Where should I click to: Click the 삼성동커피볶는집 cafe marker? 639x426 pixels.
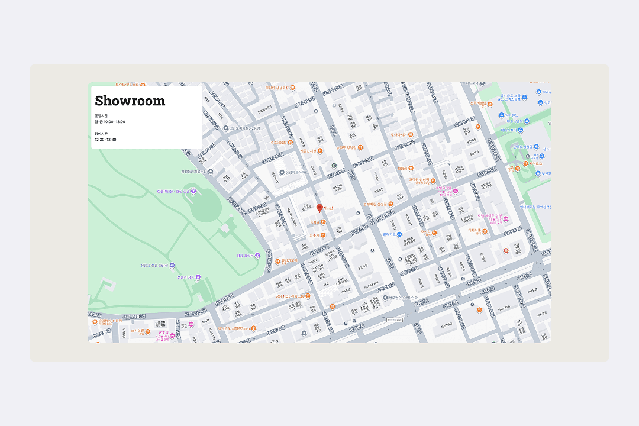pos(211,171)
